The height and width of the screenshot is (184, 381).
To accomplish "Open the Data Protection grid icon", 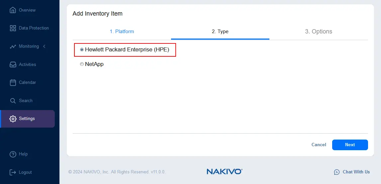I will pos(13,28).
